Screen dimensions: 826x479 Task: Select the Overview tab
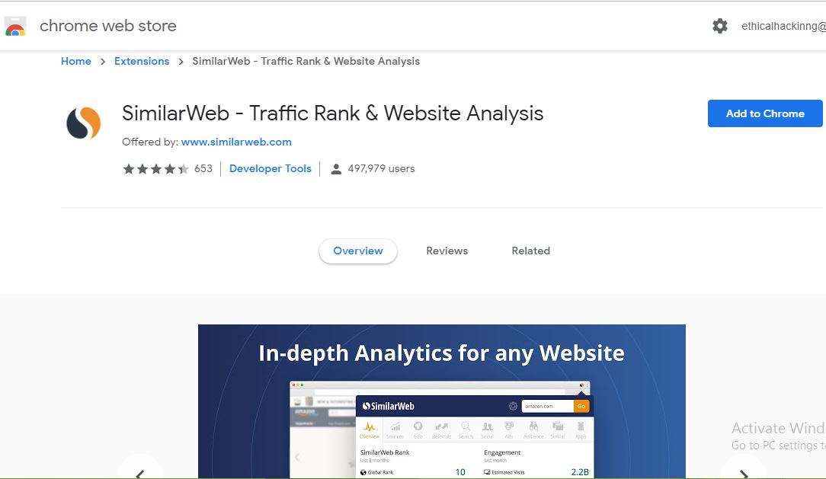tap(357, 251)
